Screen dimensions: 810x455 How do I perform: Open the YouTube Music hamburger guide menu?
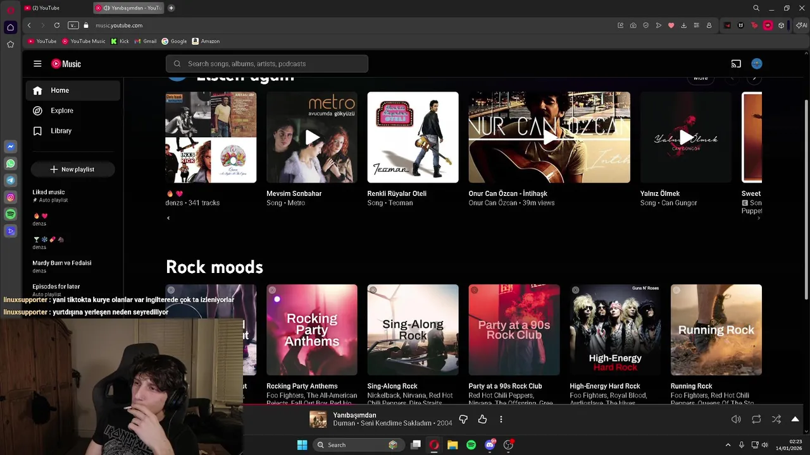[x=37, y=64]
